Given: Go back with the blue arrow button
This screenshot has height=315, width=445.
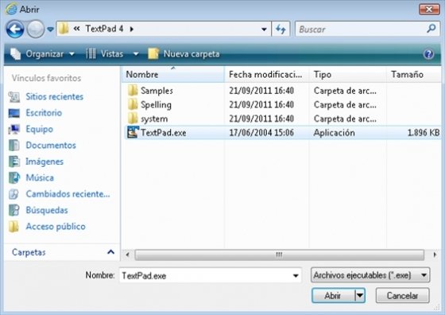Looking at the screenshot, I should pyautogui.click(x=15, y=29).
